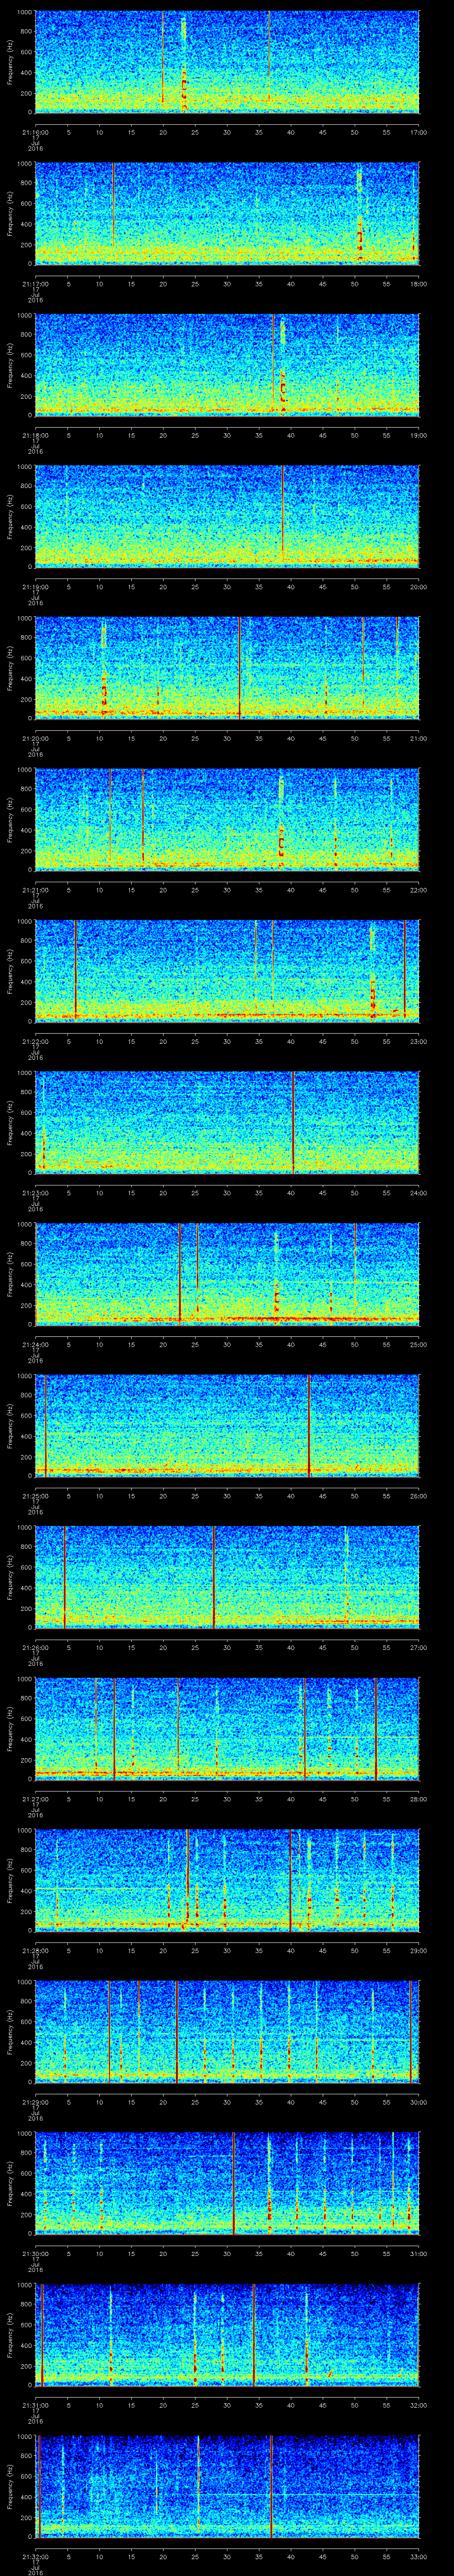The width and height of the screenshot is (454, 2576).
Task: Click the '21:21:00' start time label
Action: 36,890
